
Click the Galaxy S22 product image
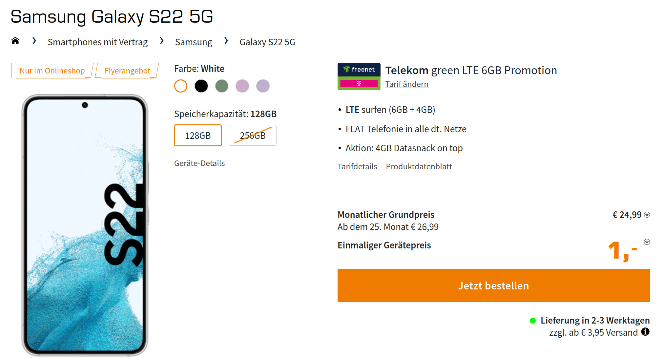click(x=85, y=225)
